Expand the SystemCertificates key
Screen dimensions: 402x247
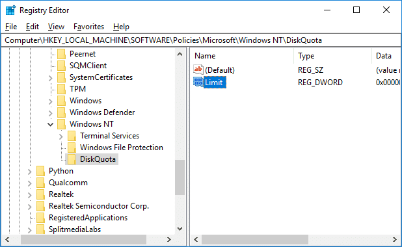(51, 78)
